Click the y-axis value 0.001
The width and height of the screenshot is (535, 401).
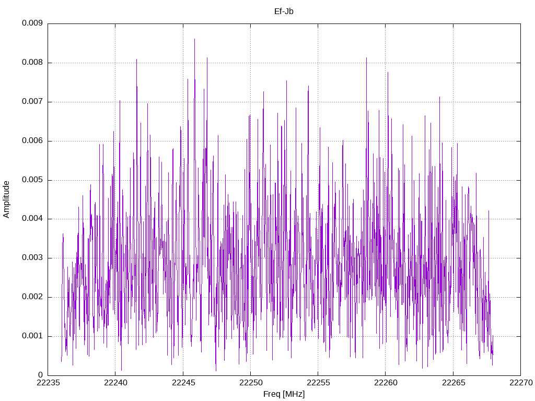point(32,336)
